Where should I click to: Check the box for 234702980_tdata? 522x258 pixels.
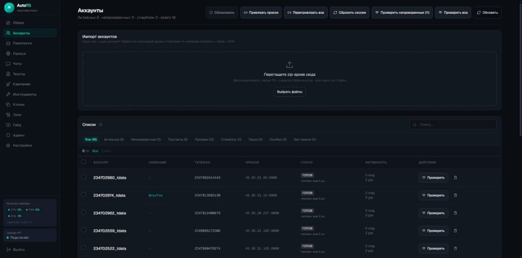tap(84, 177)
